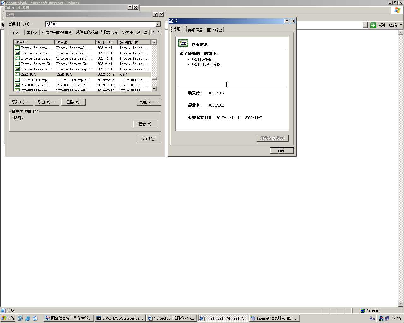This screenshot has width=404, height=323.
Task: Click the 查看 button
Action: click(145, 124)
